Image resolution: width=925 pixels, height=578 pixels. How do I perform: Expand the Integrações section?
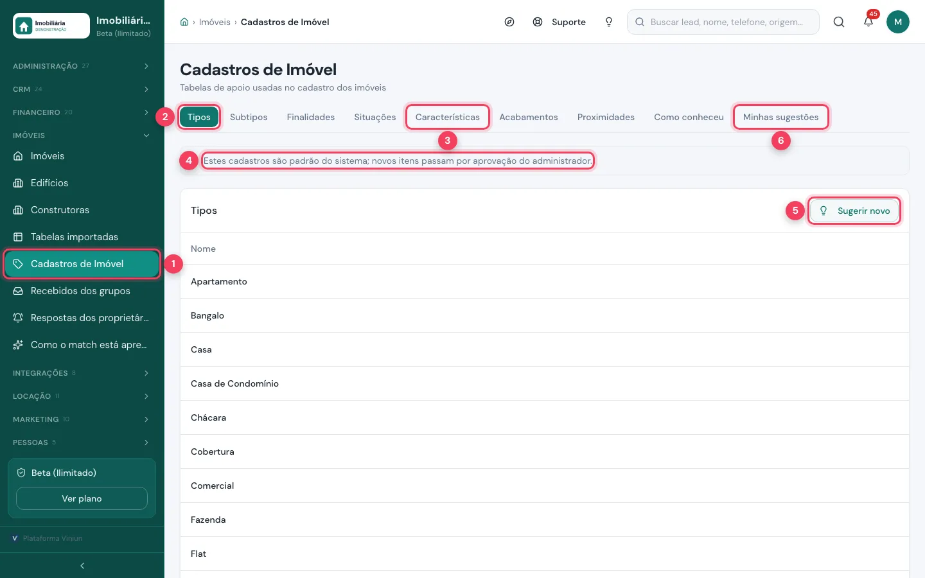tap(82, 373)
